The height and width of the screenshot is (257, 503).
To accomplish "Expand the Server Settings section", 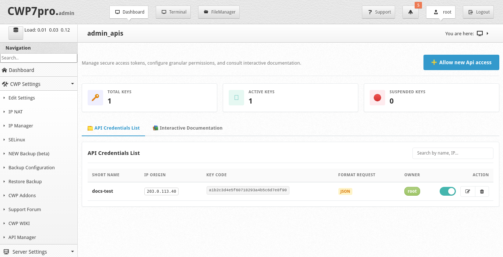I will 39,251.
